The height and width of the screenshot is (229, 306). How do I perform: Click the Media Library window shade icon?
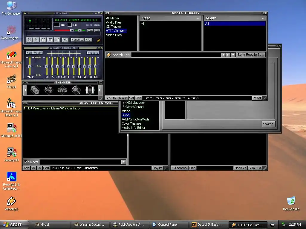[265, 13]
